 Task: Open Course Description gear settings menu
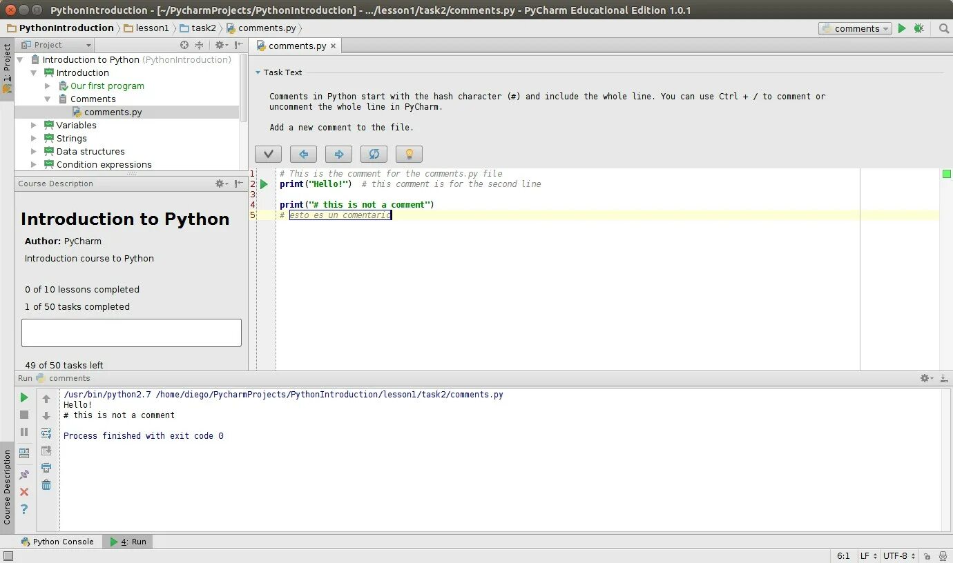click(x=221, y=184)
